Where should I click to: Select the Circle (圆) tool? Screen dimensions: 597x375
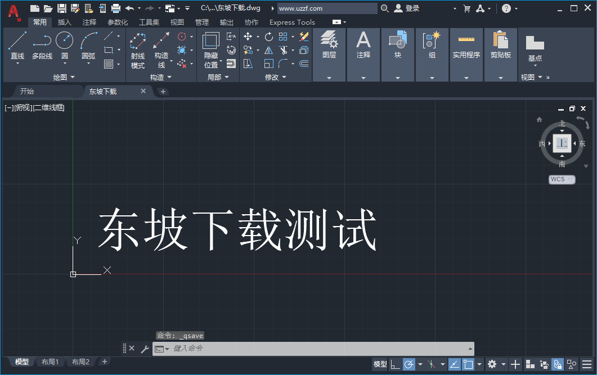coord(64,46)
